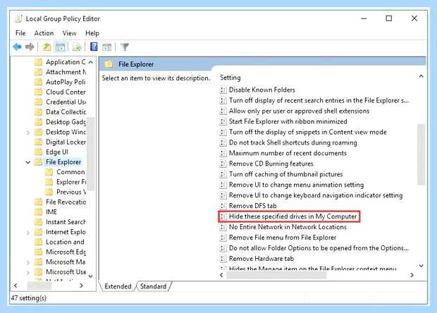Select the Instant Search tree folder
This screenshot has width=437, height=313.
pos(66,222)
